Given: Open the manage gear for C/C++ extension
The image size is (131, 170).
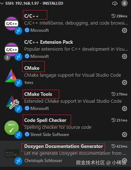Looking at the screenshot, I should pos(125,30).
